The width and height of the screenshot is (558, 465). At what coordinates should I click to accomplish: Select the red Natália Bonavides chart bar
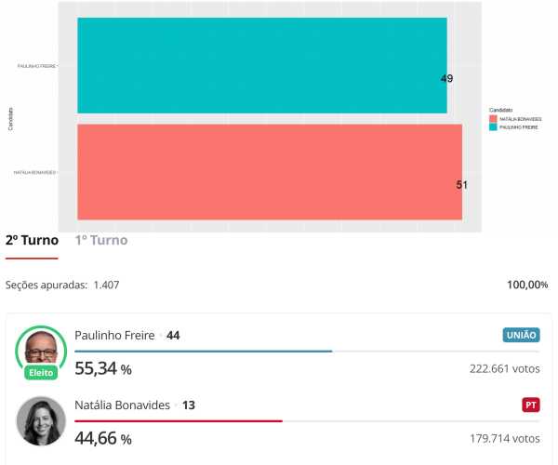tap(268, 172)
